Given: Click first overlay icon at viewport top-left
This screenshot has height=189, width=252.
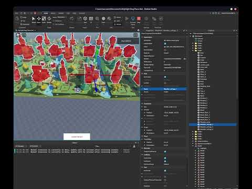Looking at the screenshot, I should pyautogui.click(x=18, y=35).
